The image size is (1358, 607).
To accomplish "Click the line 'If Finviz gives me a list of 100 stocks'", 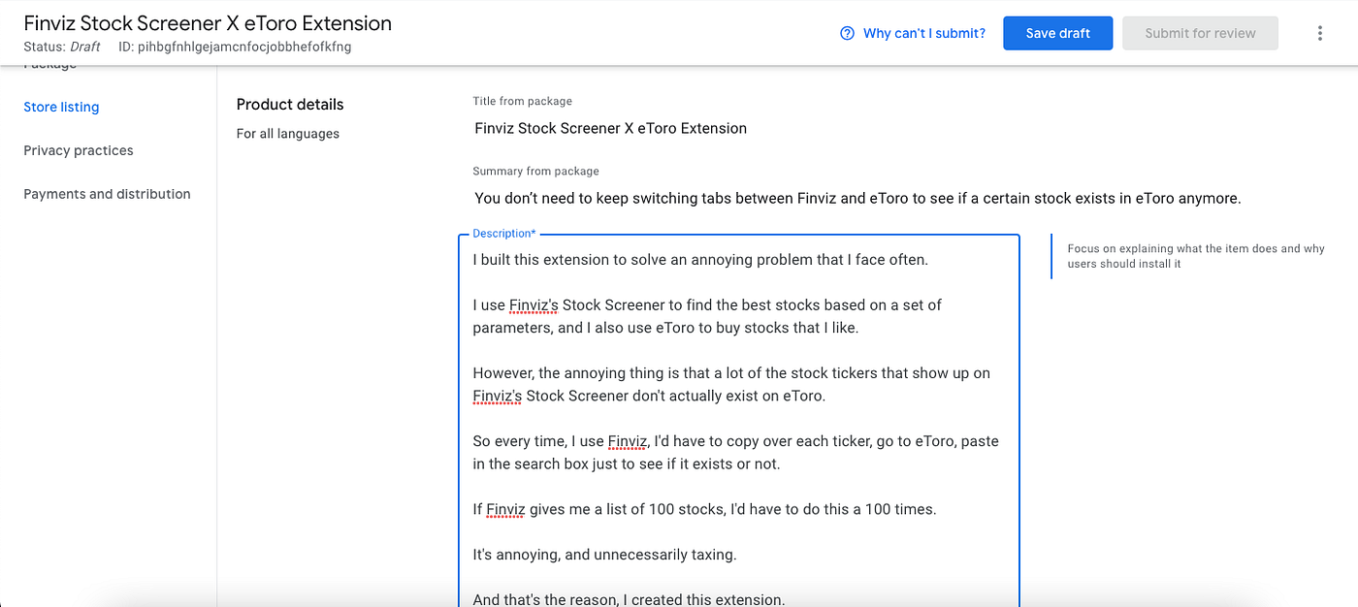I will [x=704, y=509].
